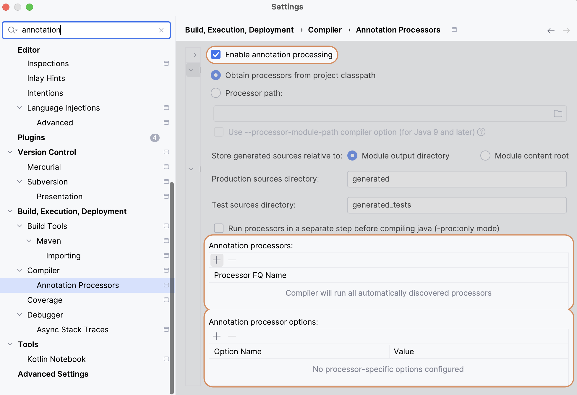The width and height of the screenshot is (577, 395).
Task: Navigate forward with the right arrow icon
Action: click(x=567, y=30)
